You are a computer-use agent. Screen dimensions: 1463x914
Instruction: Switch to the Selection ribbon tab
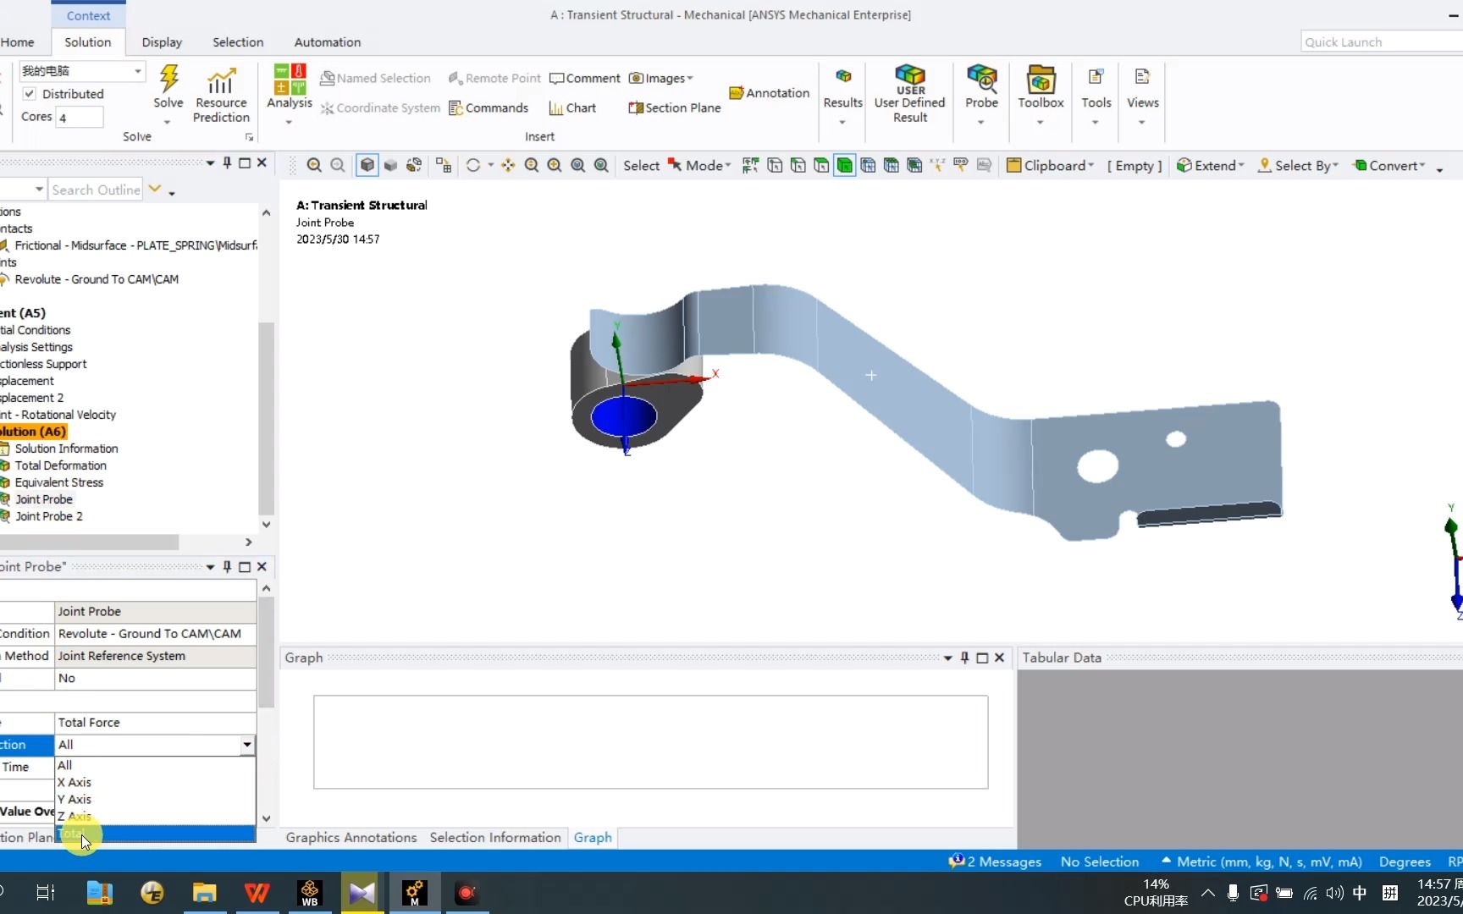pos(238,42)
